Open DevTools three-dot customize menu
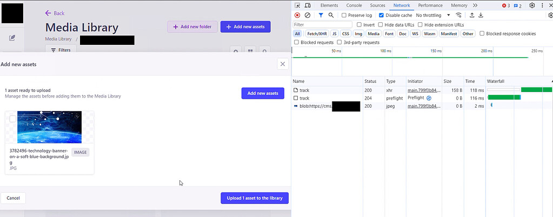Viewport: 553px width, 217px height. 544,5
